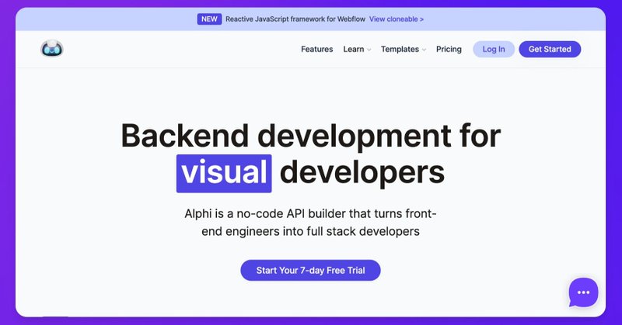Click the Alphi robot logo

click(52, 49)
